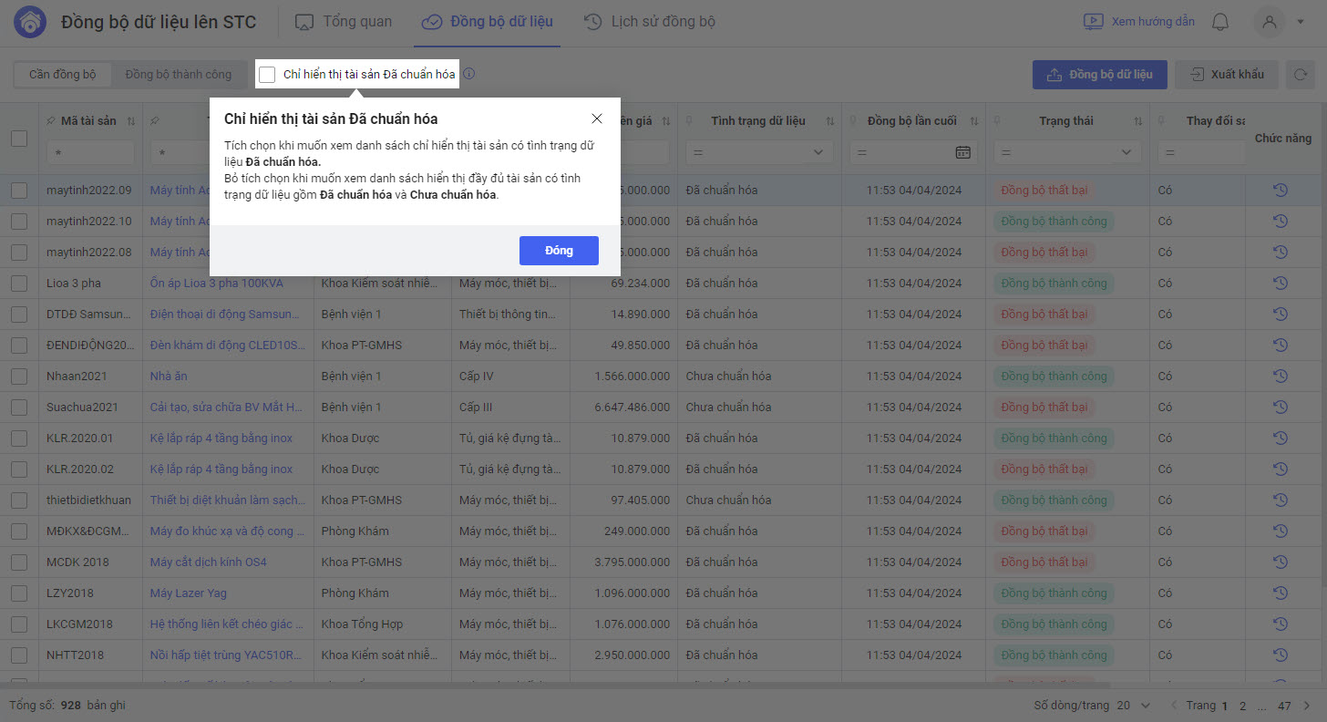Image resolution: width=1327 pixels, height=722 pixels.
Task: Toggle Chỉ hiển thị tài sản Đã chuẩn hóa checkbox
Action: tap(267, 75)
